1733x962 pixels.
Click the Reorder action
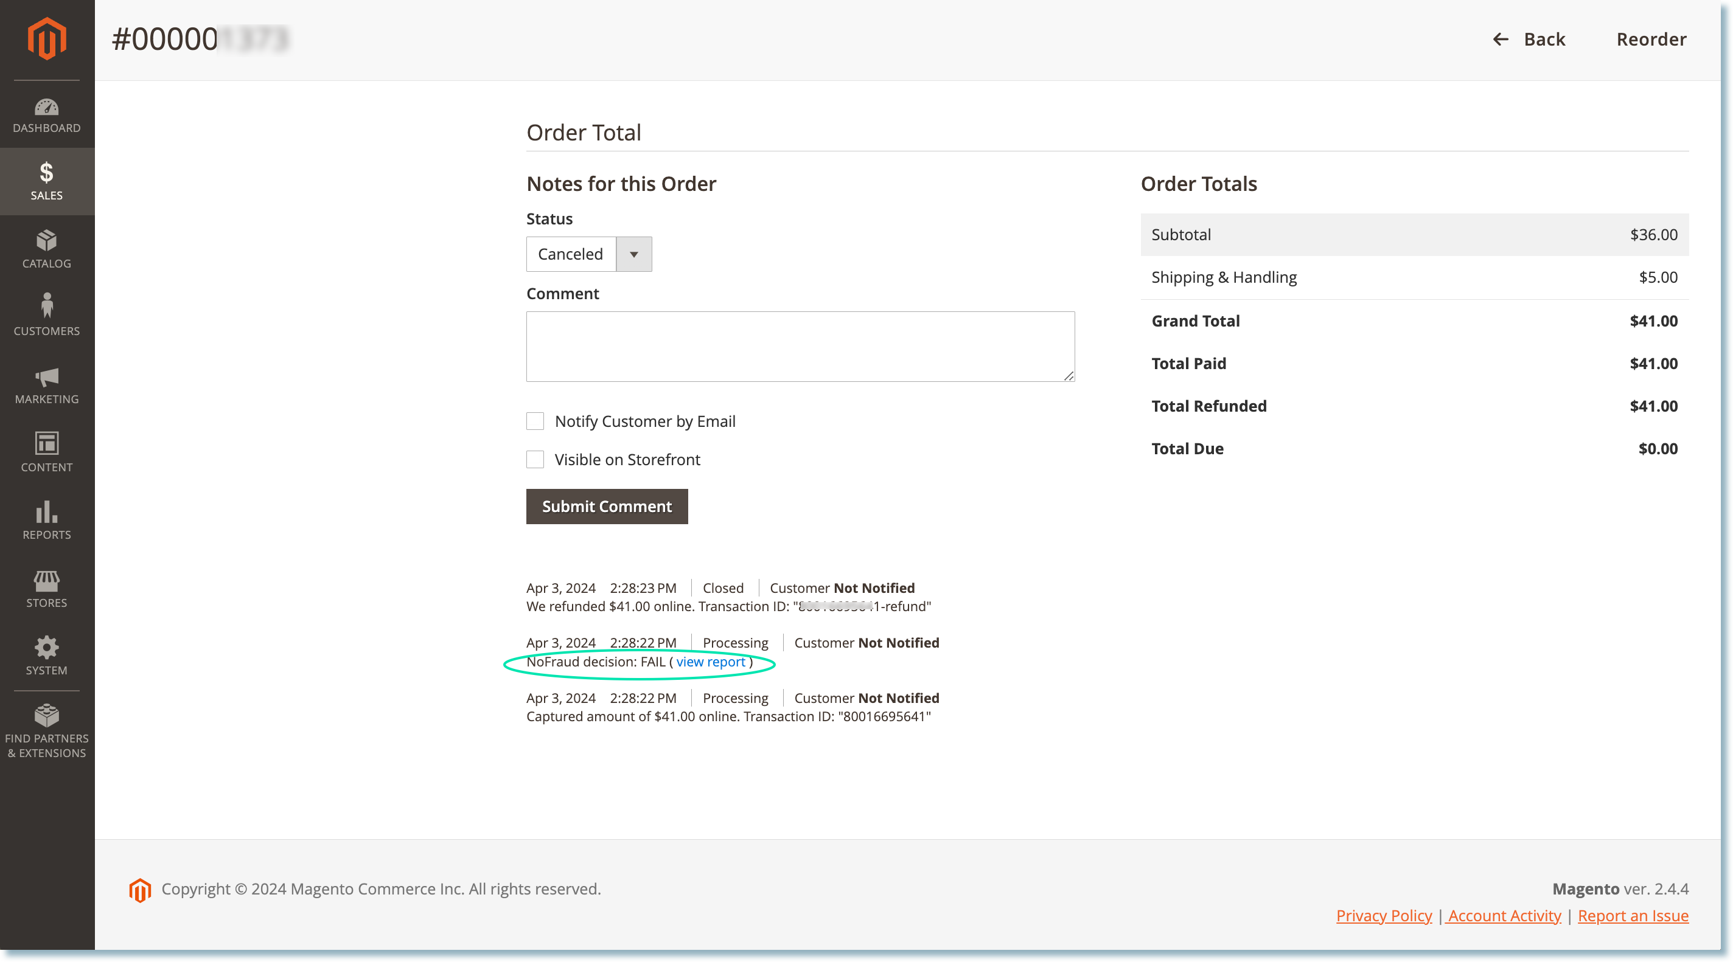tap(1651, 39)
